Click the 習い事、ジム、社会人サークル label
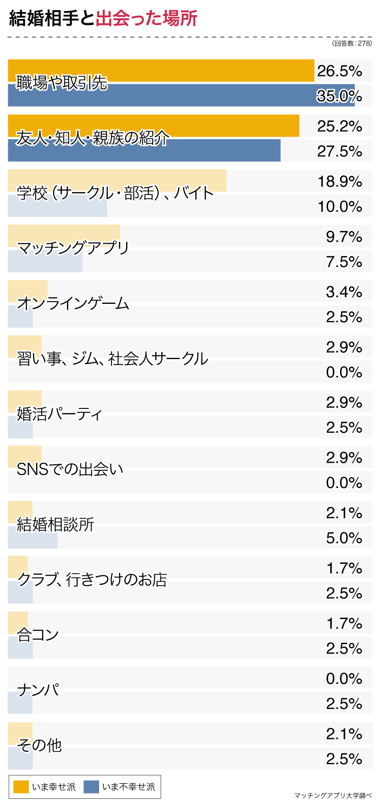Image resolution: width=379 pixels, height=807 pixels. 112,359
